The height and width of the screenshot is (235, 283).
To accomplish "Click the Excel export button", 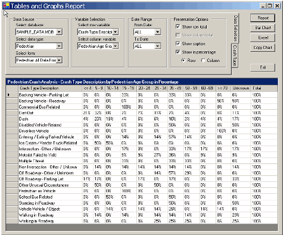I will point(263,38).
